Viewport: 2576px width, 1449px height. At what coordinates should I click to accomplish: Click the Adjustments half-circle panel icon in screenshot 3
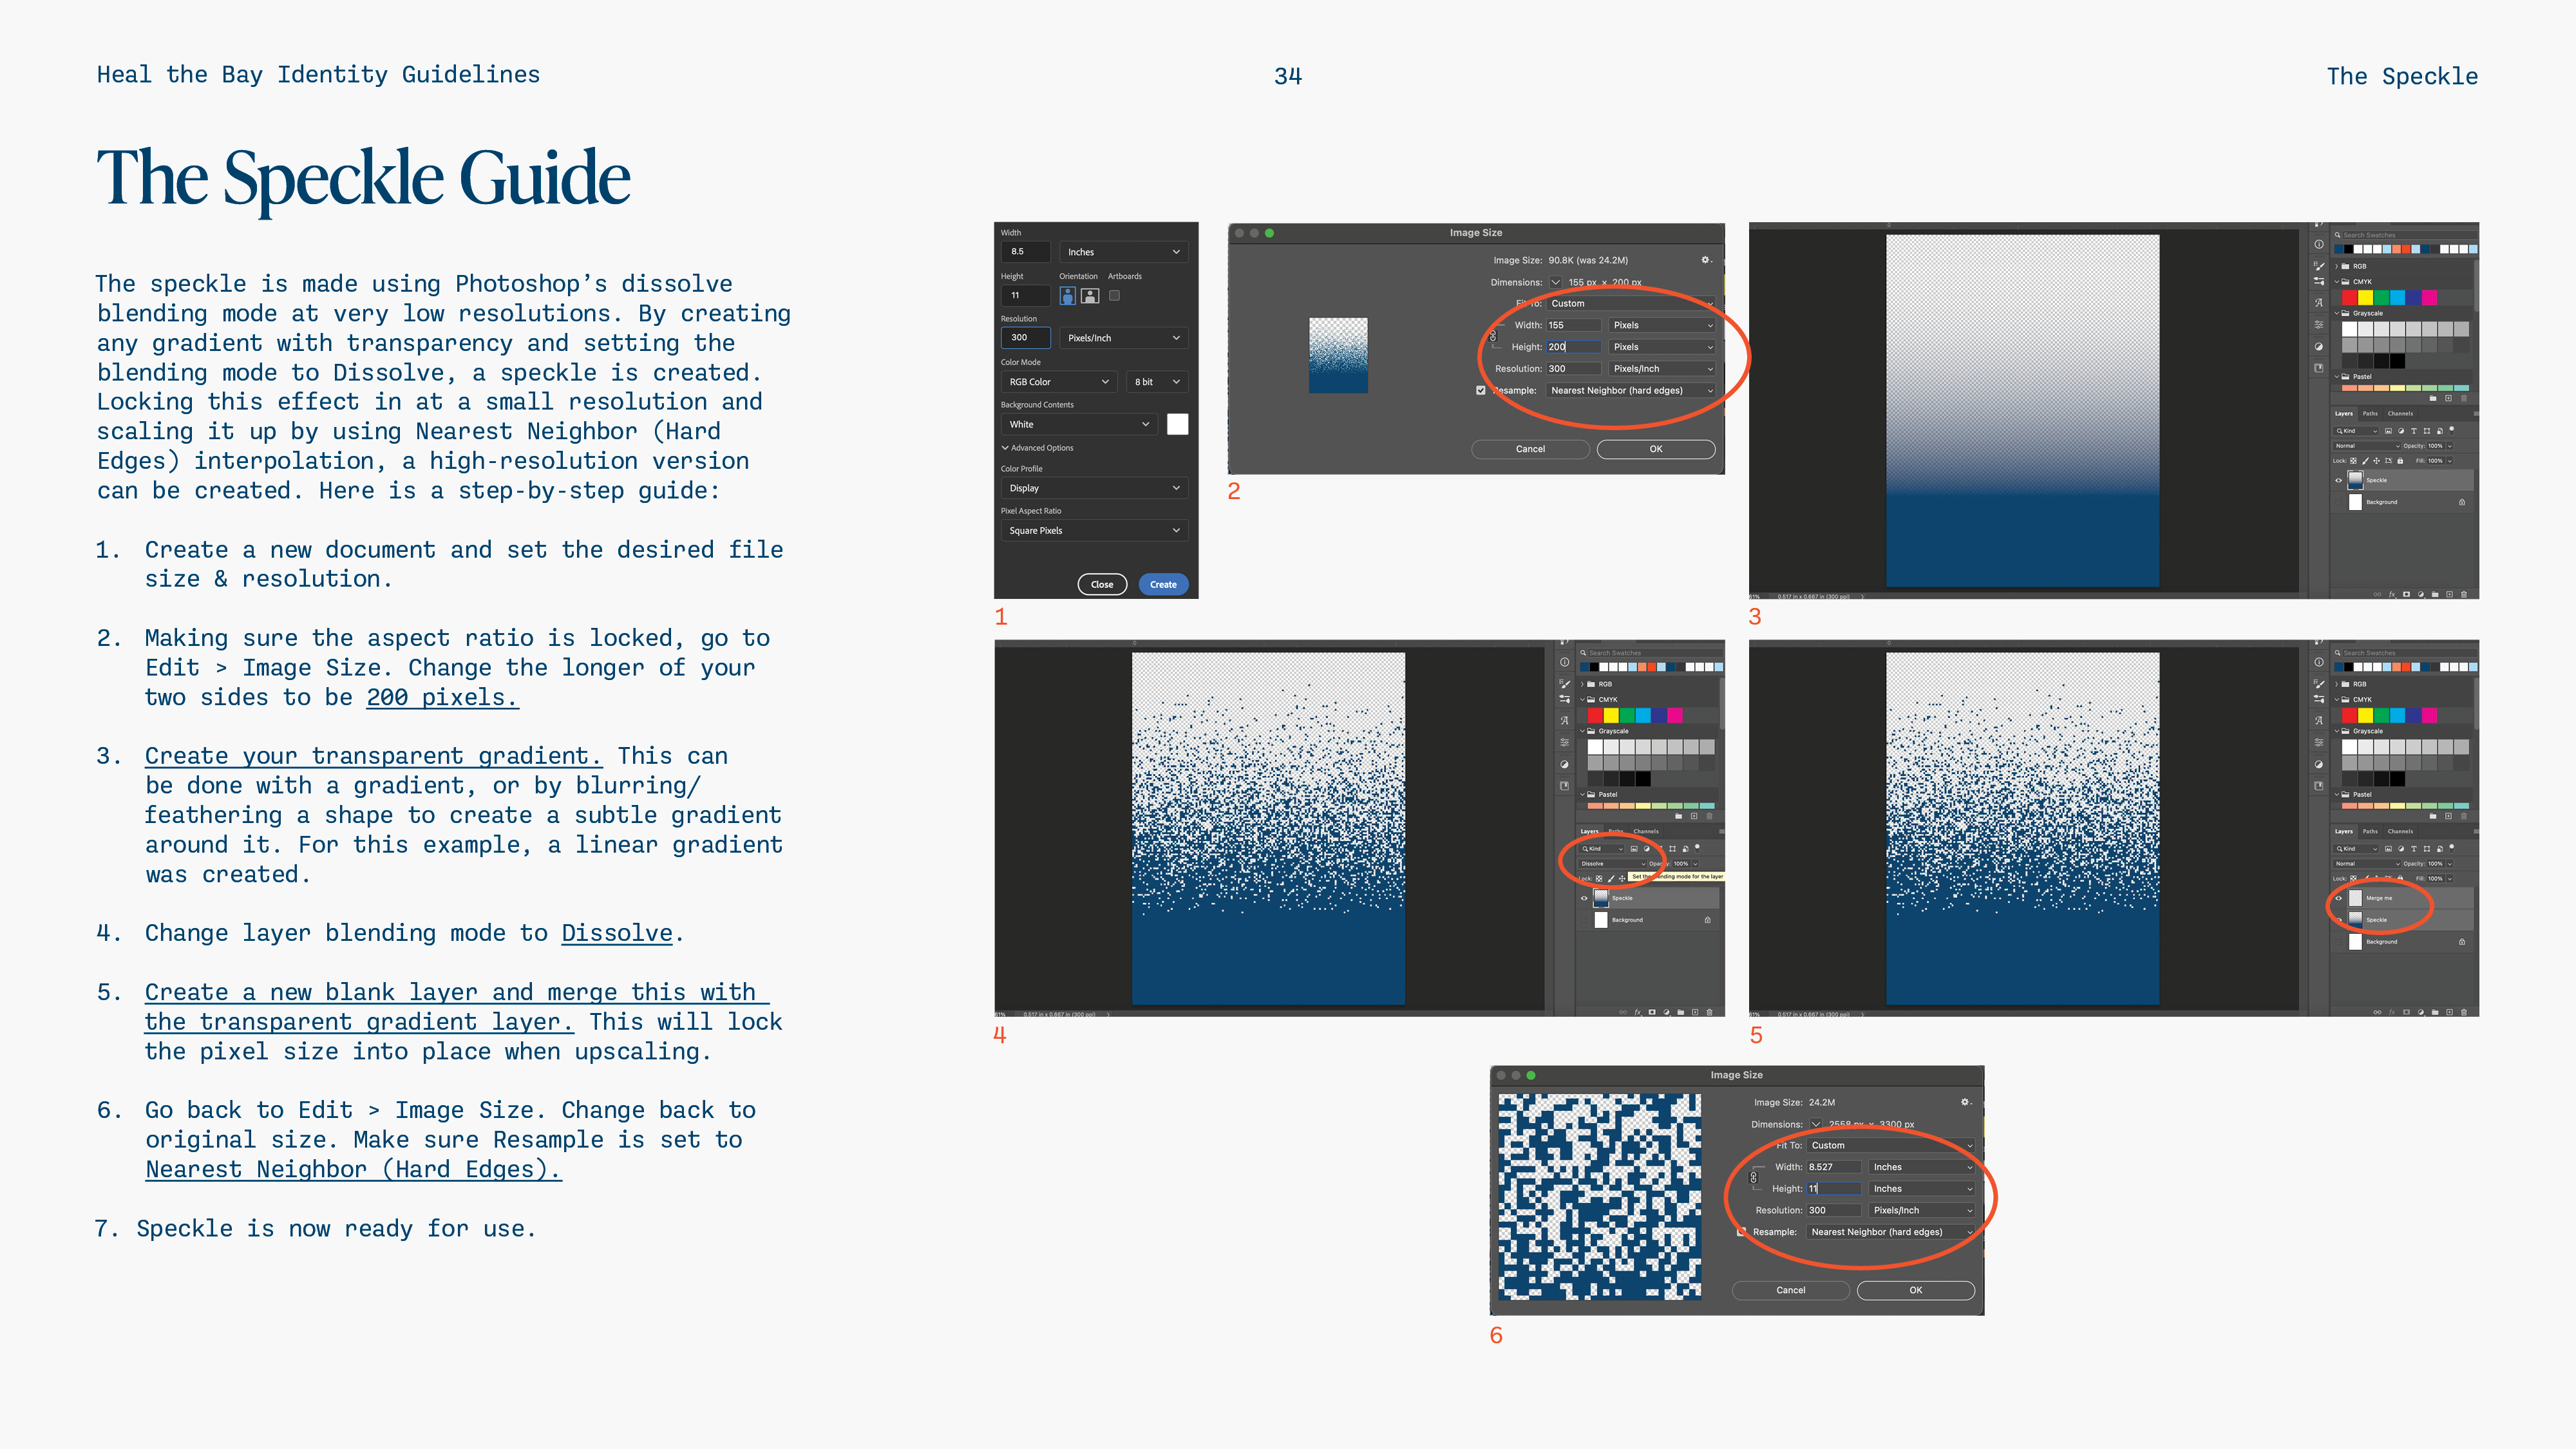pyautogui.click(x=2318, y=346)
